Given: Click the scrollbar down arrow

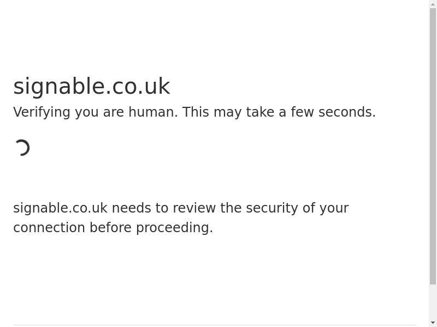Looking at the screenshot, I should 433,323.
